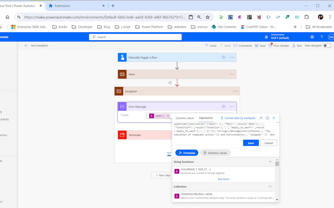Switch to the Dynamic Value tab
334x208 pixels.
pyautogui.click(x=185, y=118)
